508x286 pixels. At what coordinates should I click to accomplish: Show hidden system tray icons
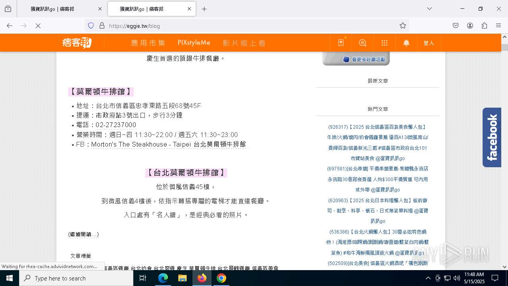tap(428, 278)
